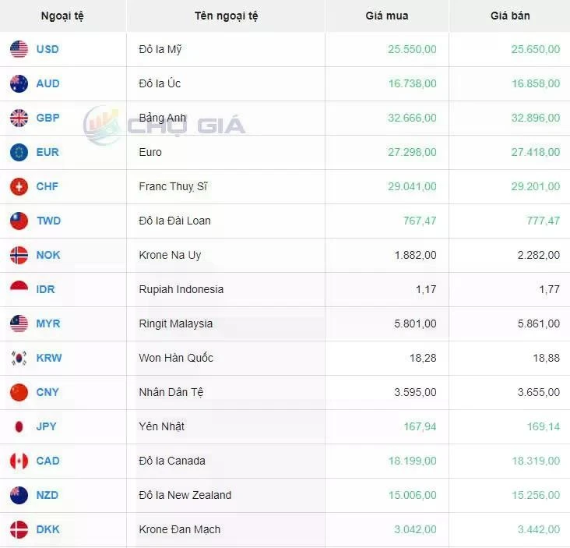This screenshot has width=570, height=548.
Task: Click the Ngoại tệ column header
Action: click(62, 16)
